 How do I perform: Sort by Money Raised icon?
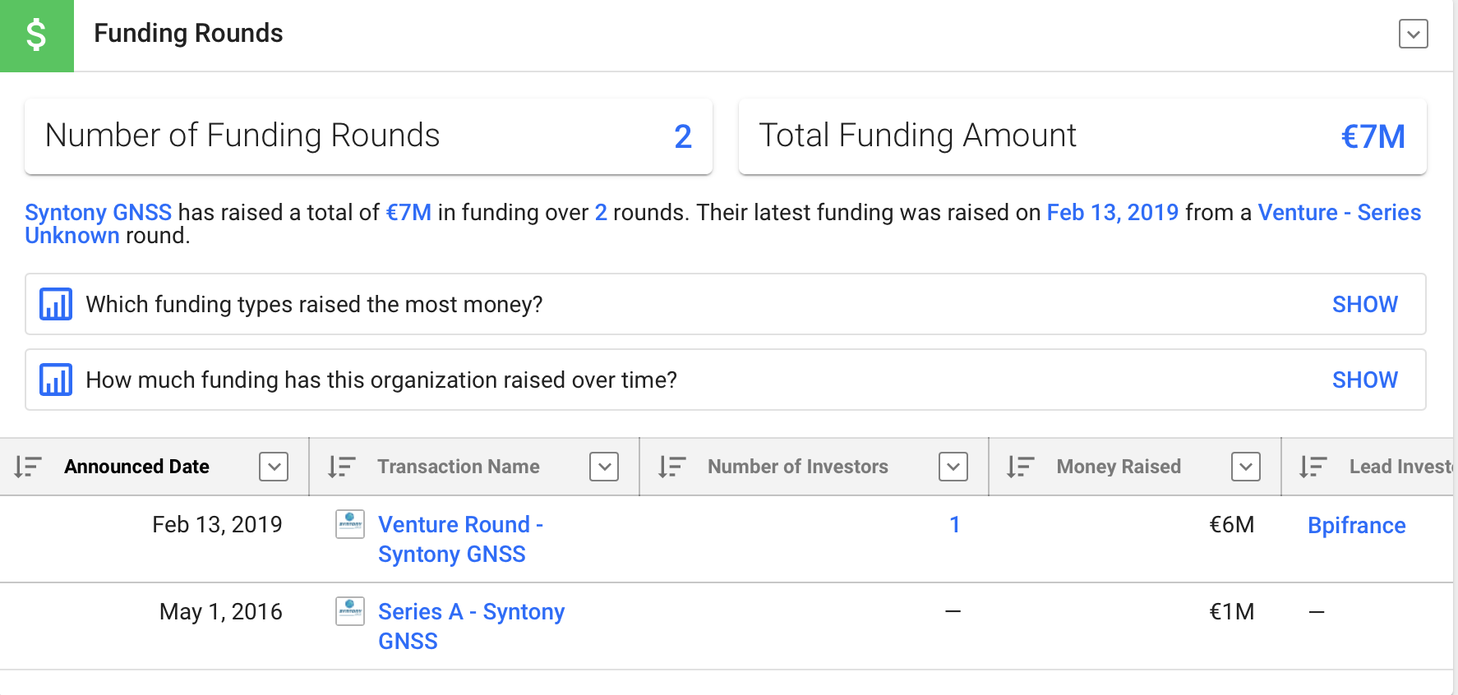[x=1020, y=467]
